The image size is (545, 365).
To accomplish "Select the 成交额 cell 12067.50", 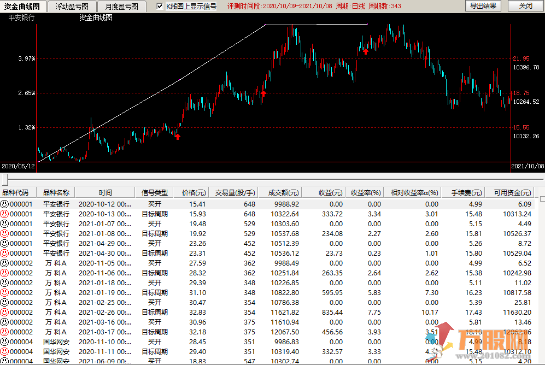I will click(285, 332).
